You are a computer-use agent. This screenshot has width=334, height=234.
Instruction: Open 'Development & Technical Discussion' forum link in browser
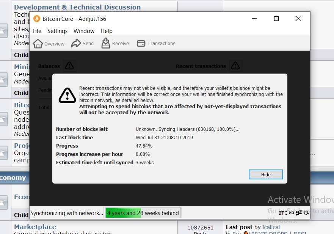(77, 7)
